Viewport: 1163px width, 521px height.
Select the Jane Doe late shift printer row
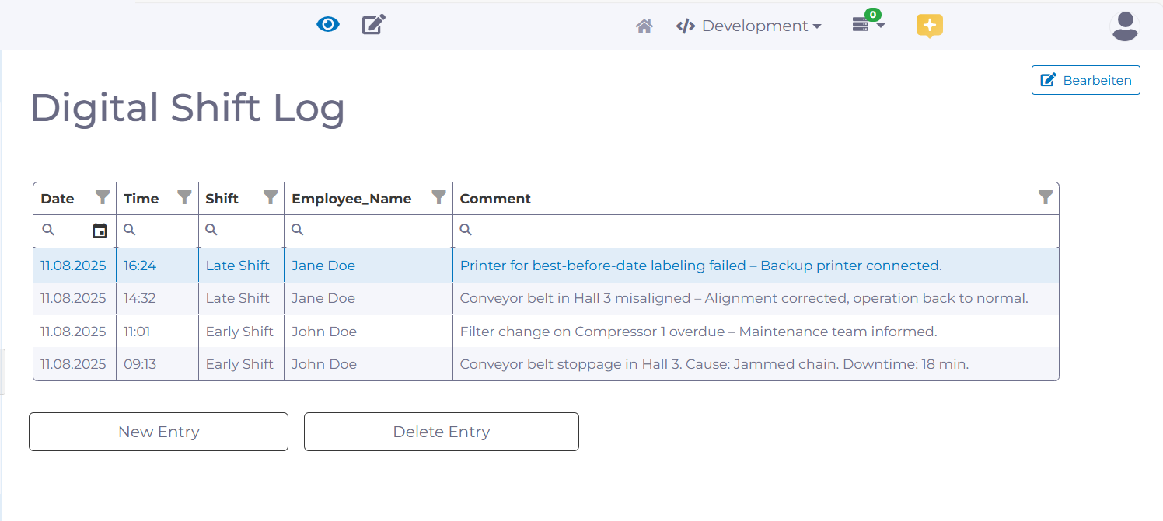click(x=544, y=265)
